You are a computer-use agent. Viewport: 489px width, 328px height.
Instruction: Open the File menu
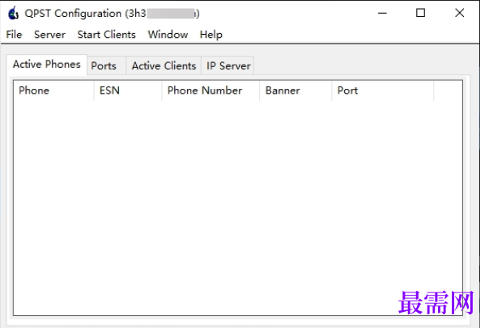[14, 34]
